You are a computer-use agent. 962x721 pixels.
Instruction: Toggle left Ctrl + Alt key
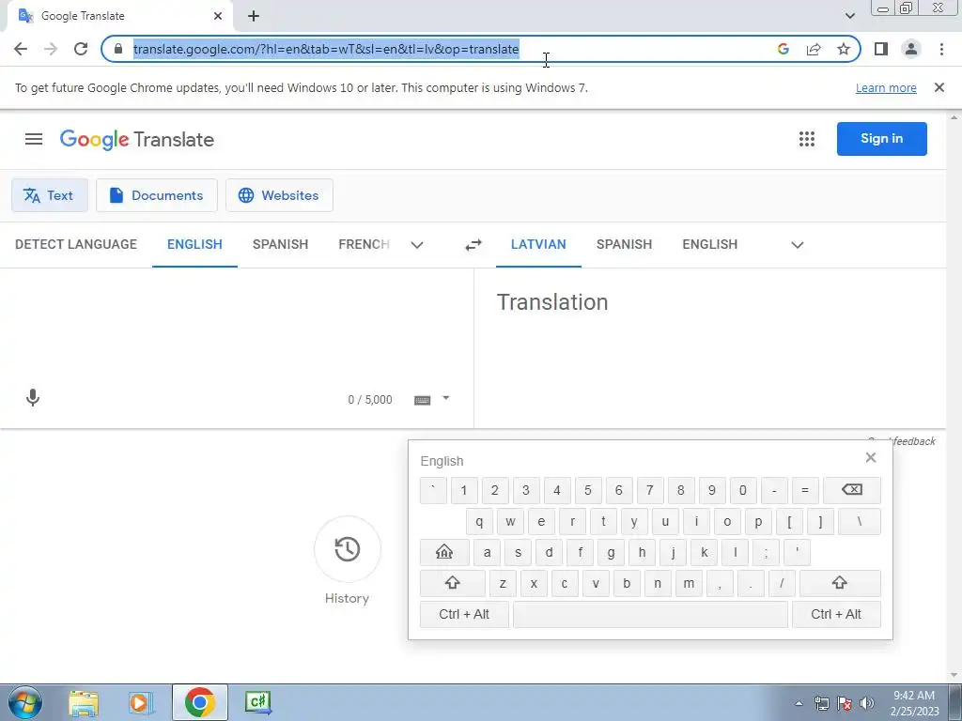tap(464, 614)
